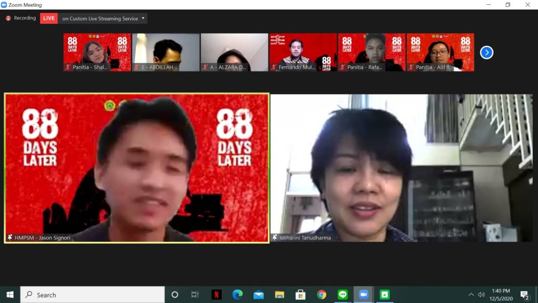The image size is (538, 303).
Task: Show hidden system tray icons
Action: coord(471,295)
